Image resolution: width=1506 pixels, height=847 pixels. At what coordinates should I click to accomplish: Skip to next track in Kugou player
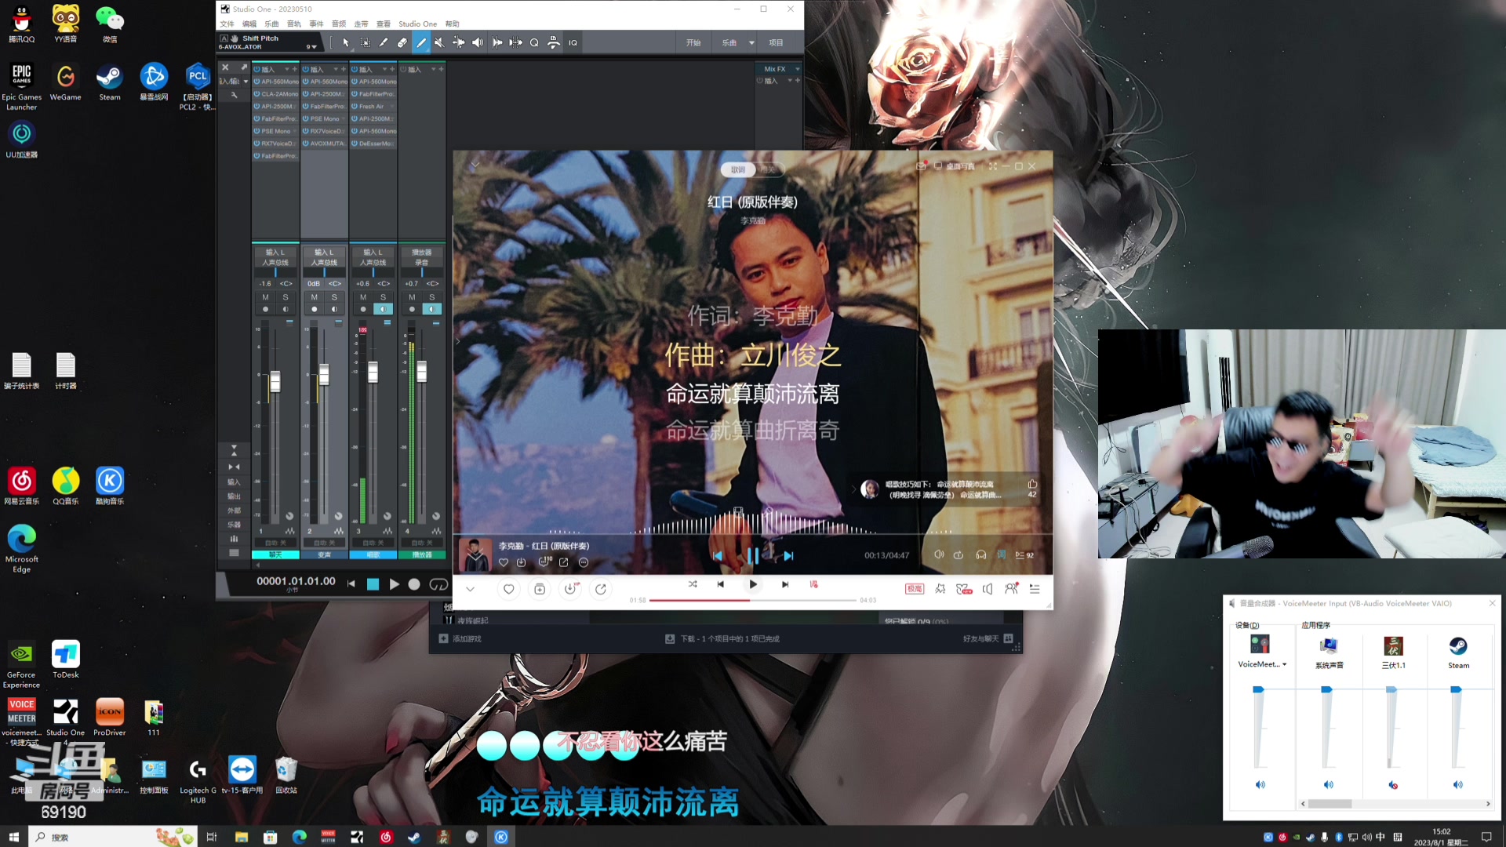coord(788,555)
